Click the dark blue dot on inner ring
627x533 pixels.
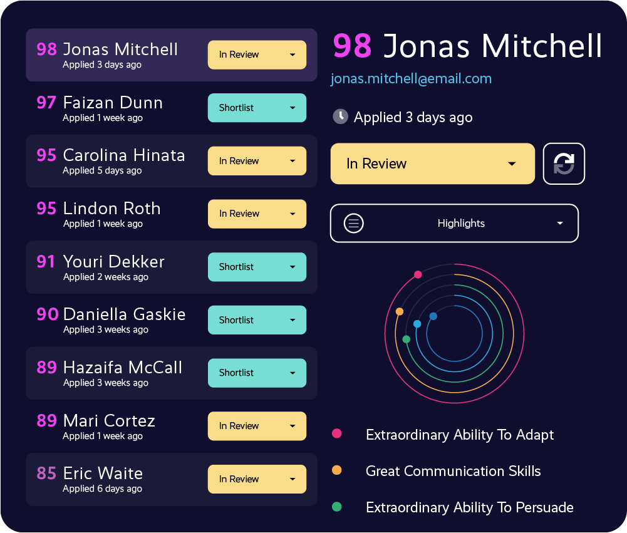[x=433, y=316]
